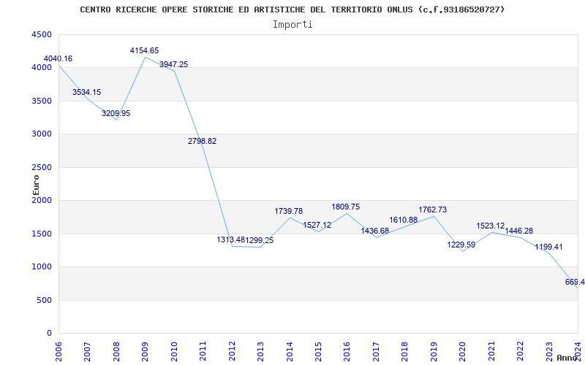Click the 2006 year label
This screenshot has width=585, height=365.
coord(58,351)
